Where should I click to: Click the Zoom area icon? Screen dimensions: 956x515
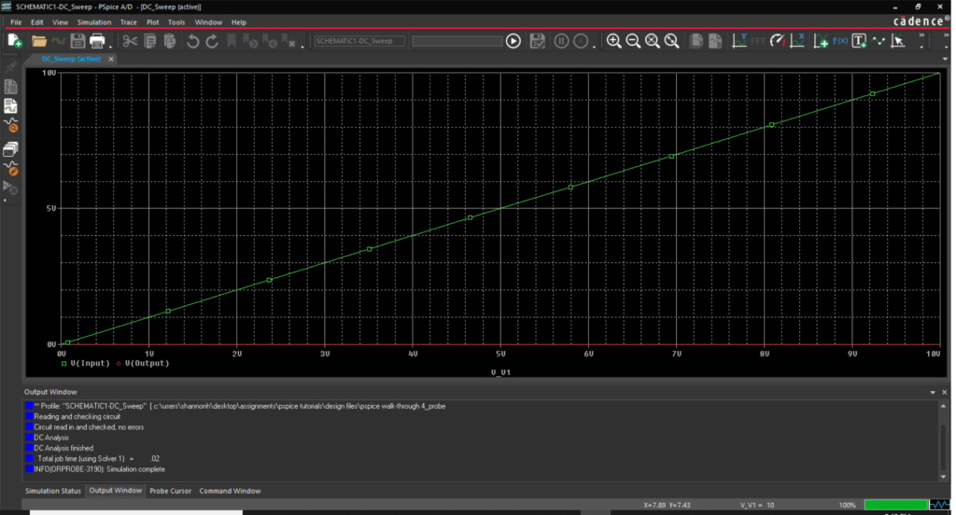pos(653,41)
